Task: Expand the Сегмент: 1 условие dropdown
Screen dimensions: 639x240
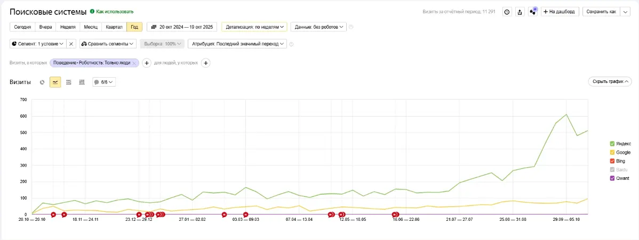Action: coord(37,44)
